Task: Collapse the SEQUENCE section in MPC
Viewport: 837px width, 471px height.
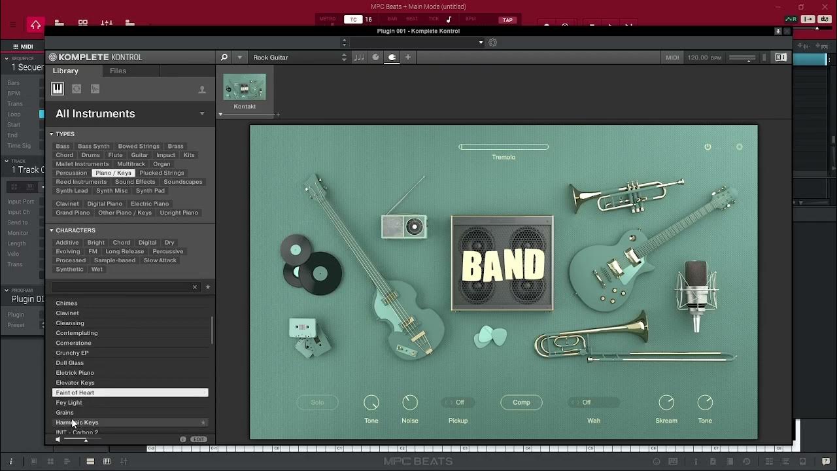Action: click(x=6, y=59)
